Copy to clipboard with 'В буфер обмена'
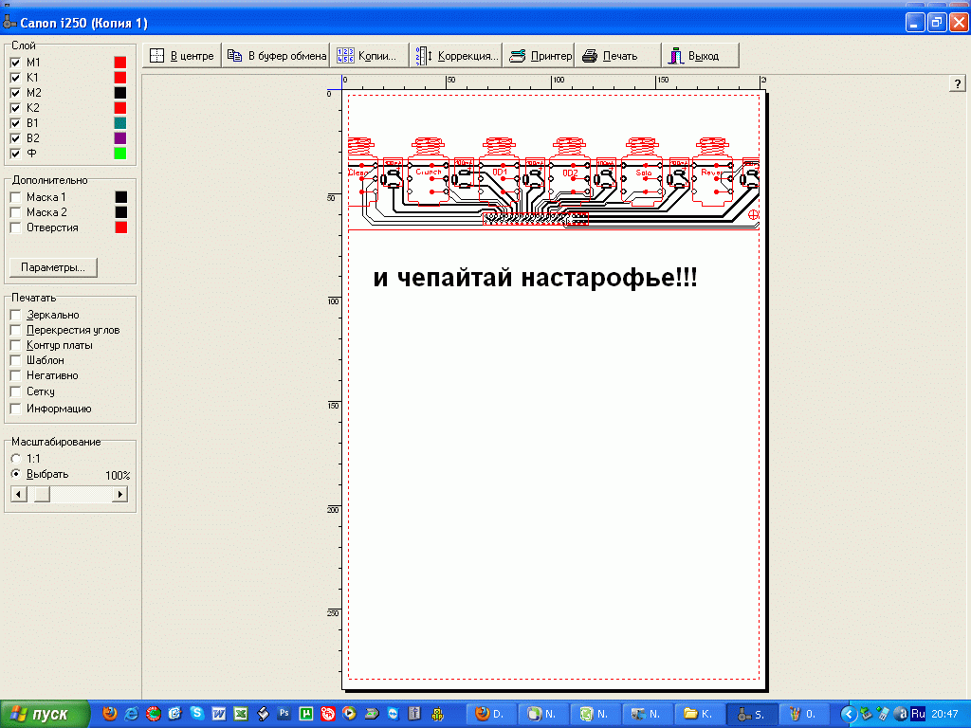 276,56
